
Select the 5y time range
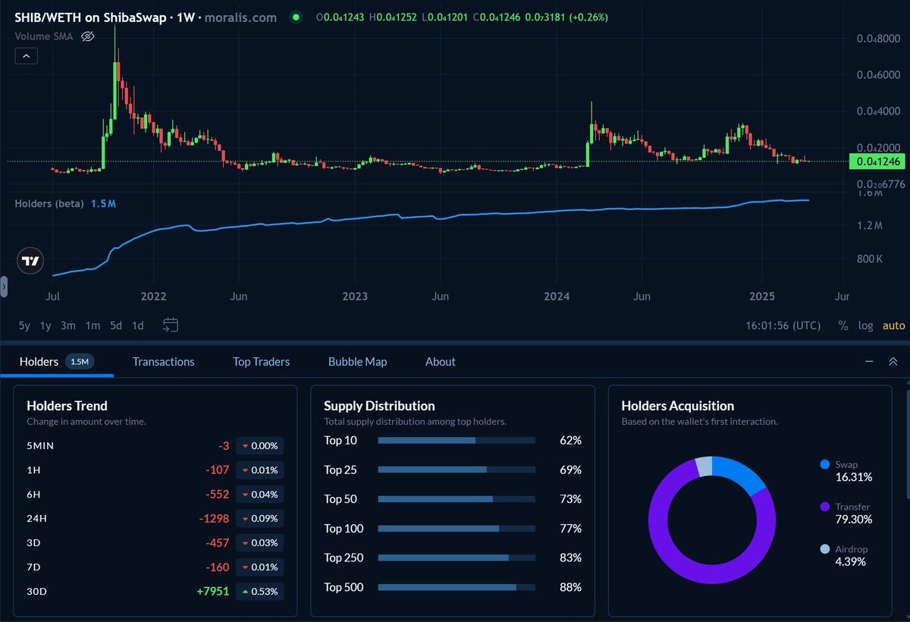click(24, 325)
